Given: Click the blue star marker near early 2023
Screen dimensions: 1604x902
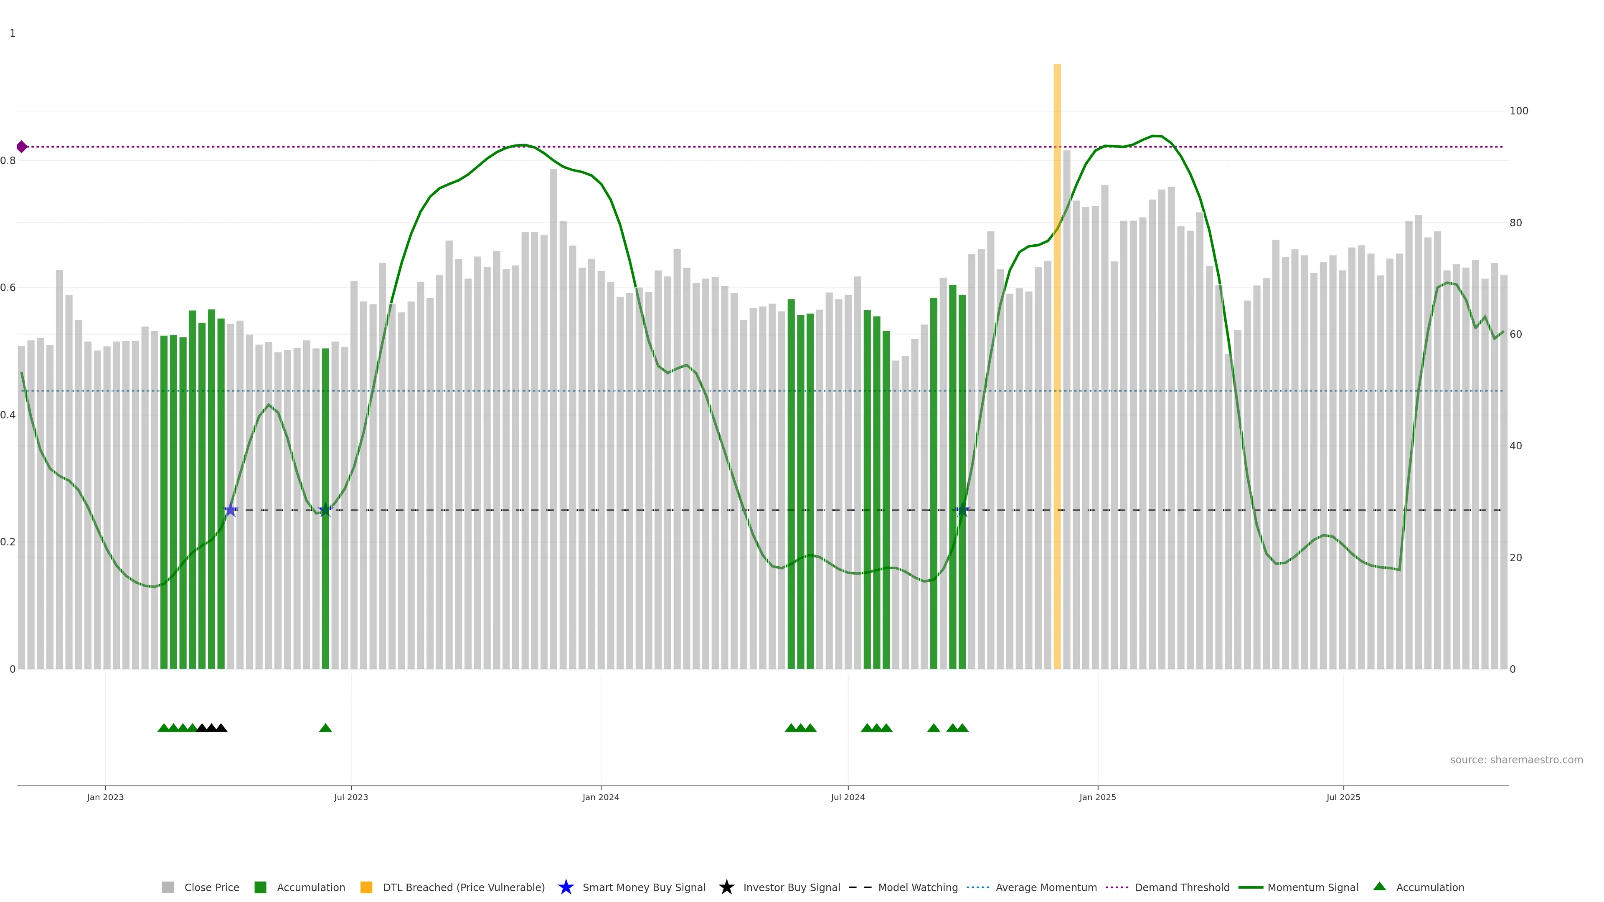Looking at the screenshot, I should point(231,510).
